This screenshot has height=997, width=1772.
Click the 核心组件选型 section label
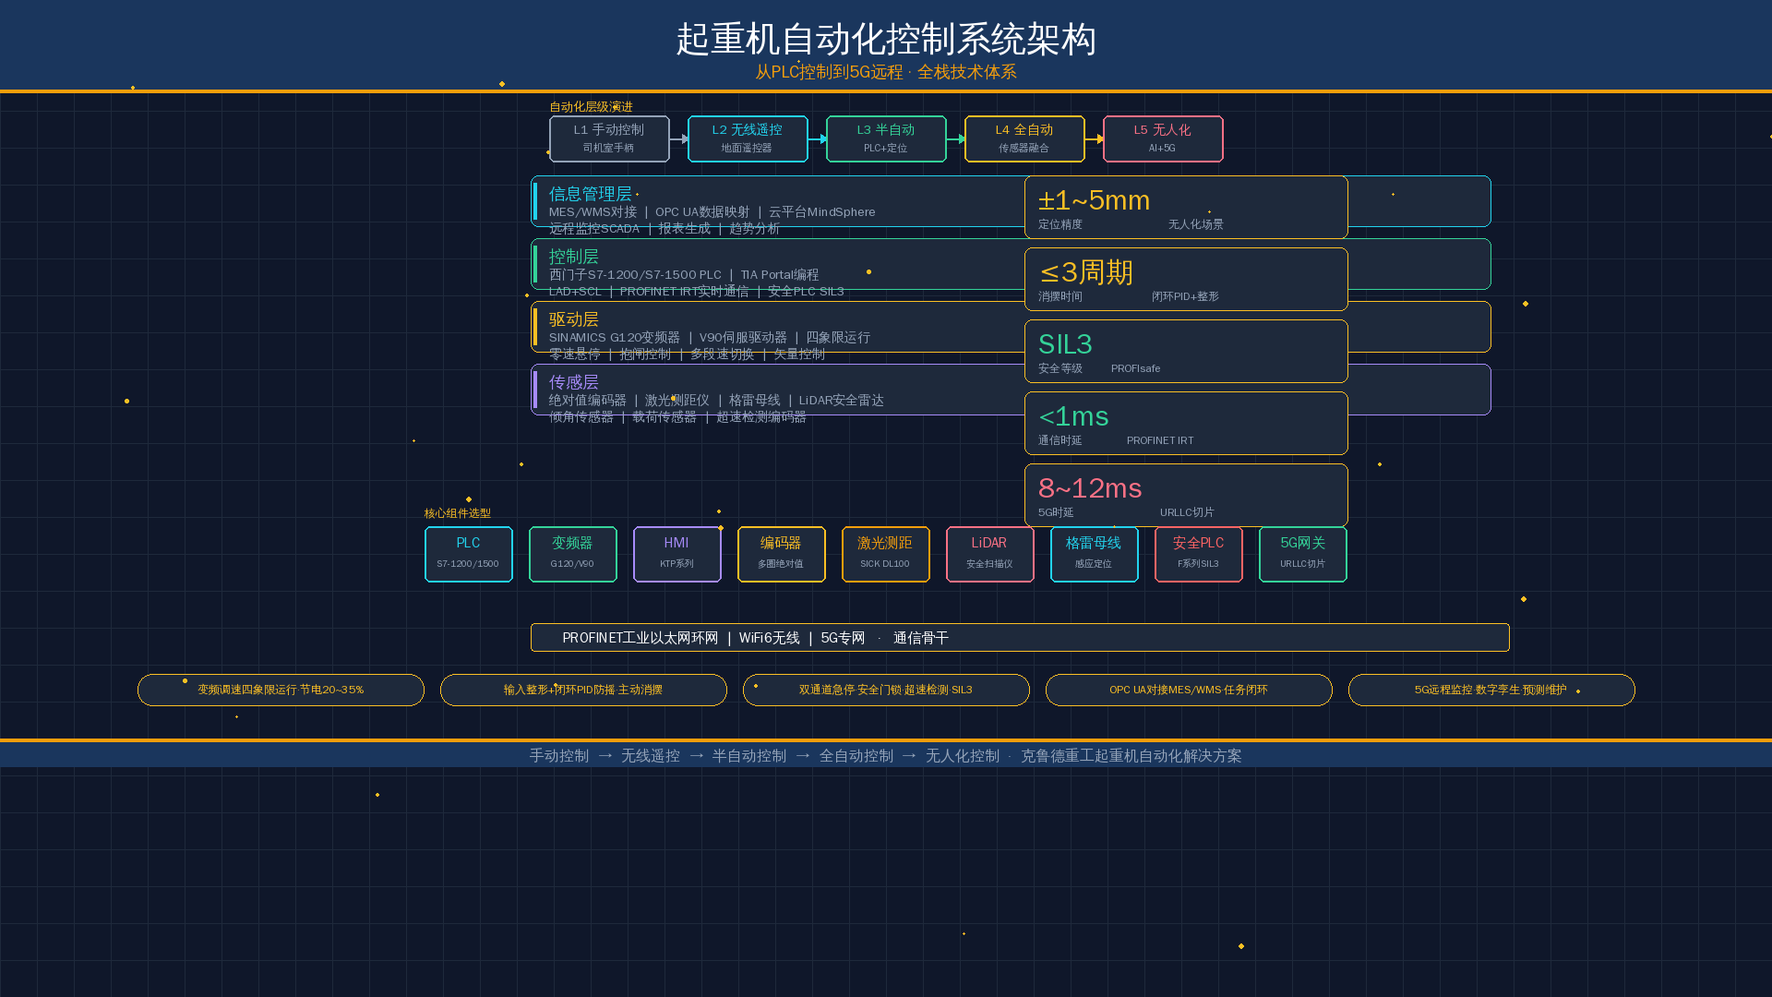click(x=458, y=513)
